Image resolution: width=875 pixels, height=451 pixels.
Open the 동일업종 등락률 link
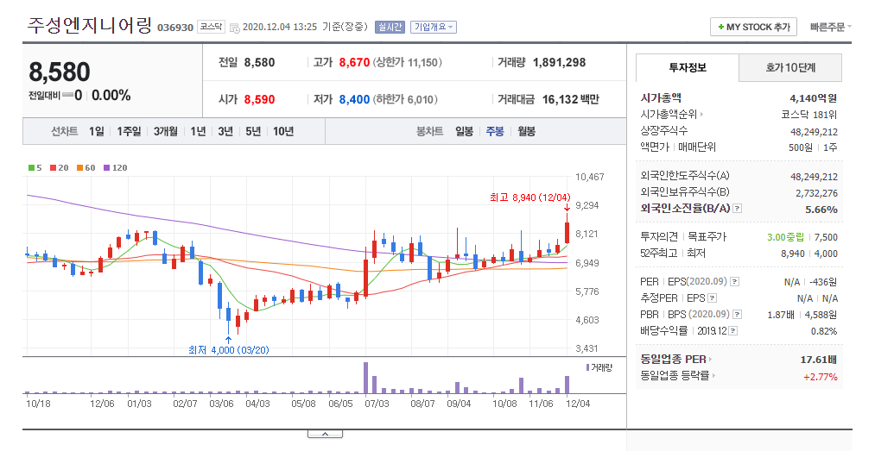pyautogui.click(x=675, y=376)
